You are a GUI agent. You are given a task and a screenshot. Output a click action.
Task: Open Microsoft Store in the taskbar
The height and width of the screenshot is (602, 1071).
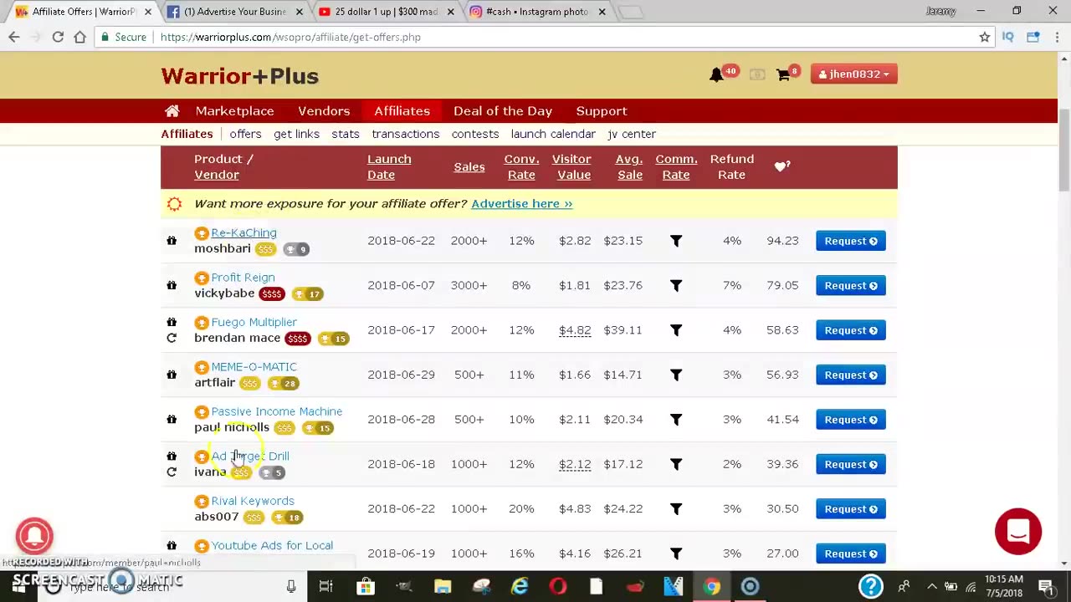366,587
